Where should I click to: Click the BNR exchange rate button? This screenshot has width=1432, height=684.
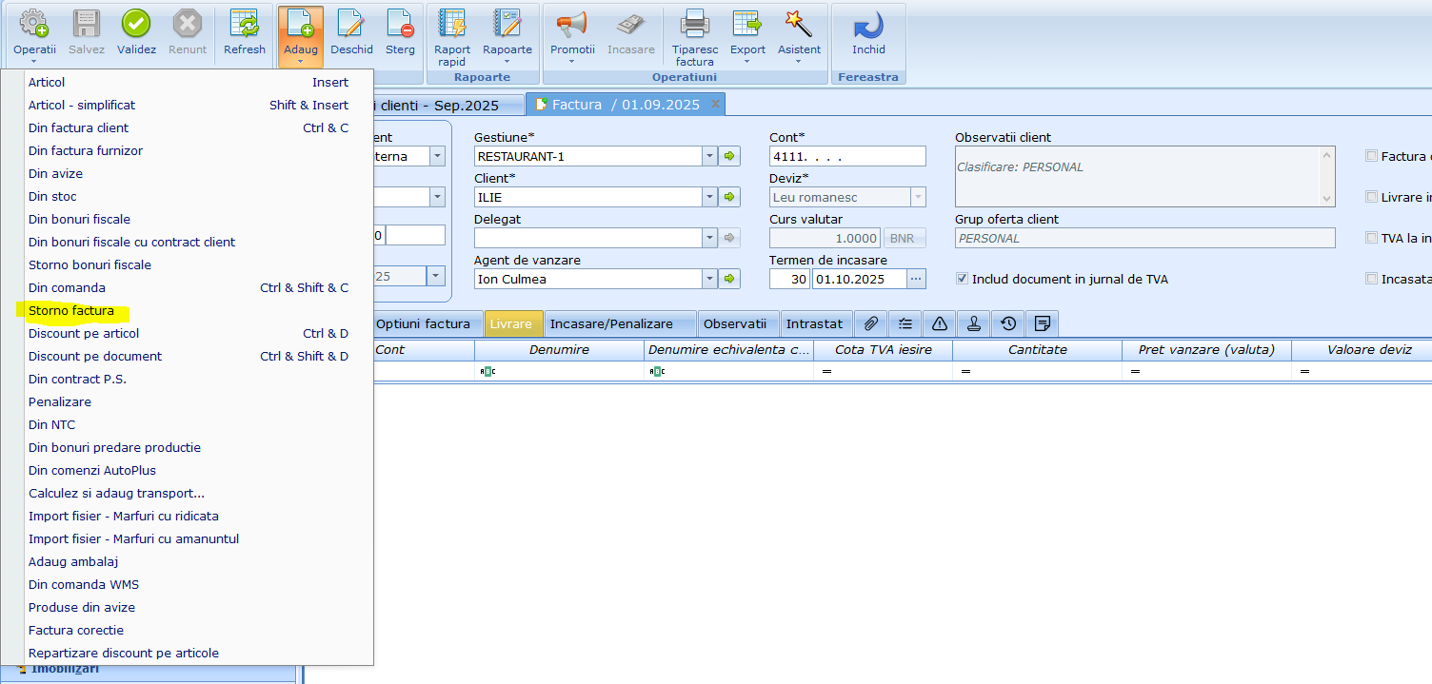(x=905, y=238)
